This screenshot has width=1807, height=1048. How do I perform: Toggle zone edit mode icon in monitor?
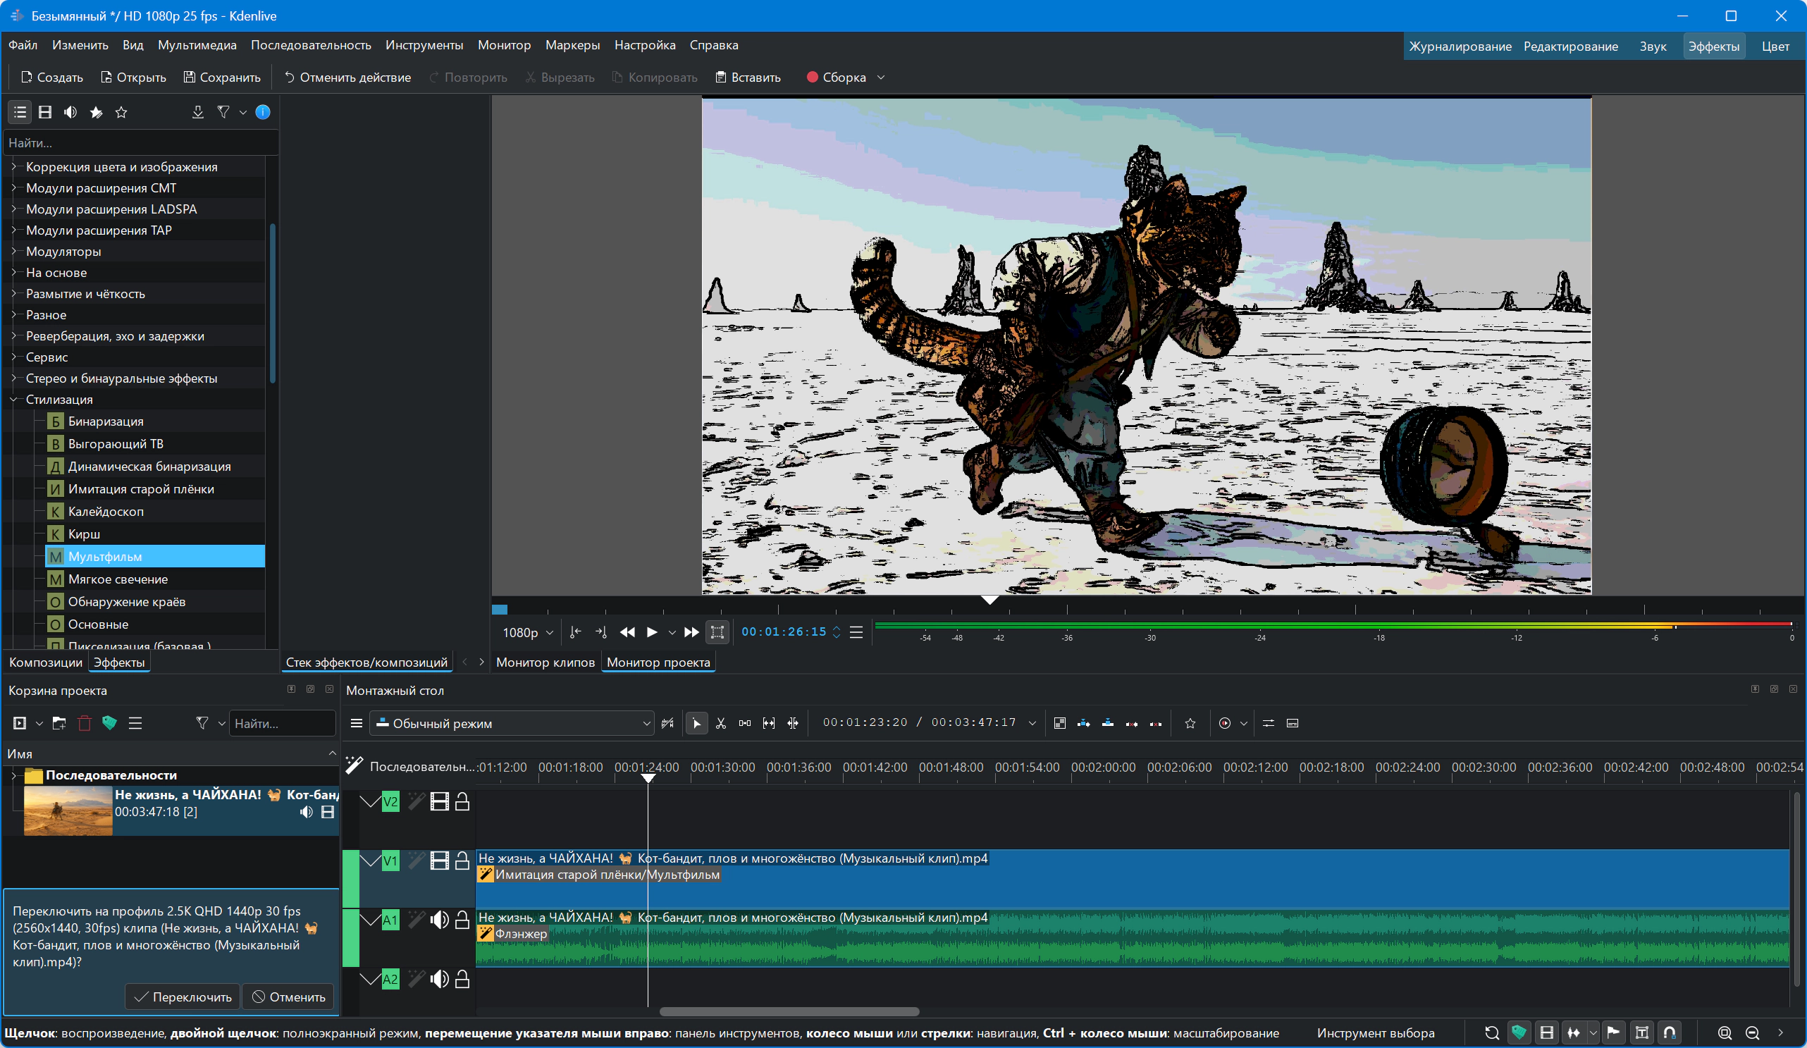click(x=717, y=632)
